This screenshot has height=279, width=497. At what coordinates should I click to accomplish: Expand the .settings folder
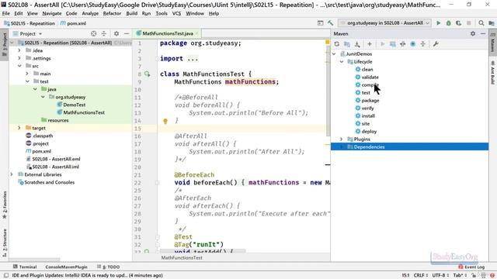click(x=19, y=58)
